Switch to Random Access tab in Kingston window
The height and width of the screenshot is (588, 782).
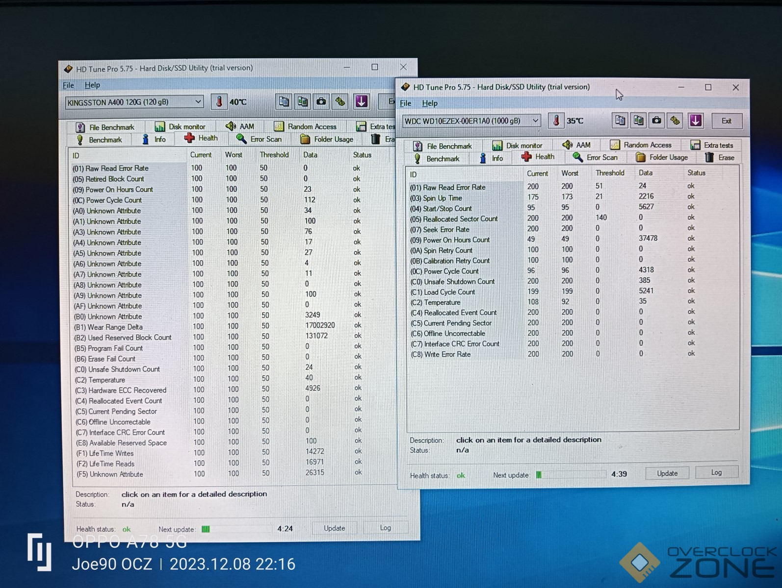coord(305,126)
